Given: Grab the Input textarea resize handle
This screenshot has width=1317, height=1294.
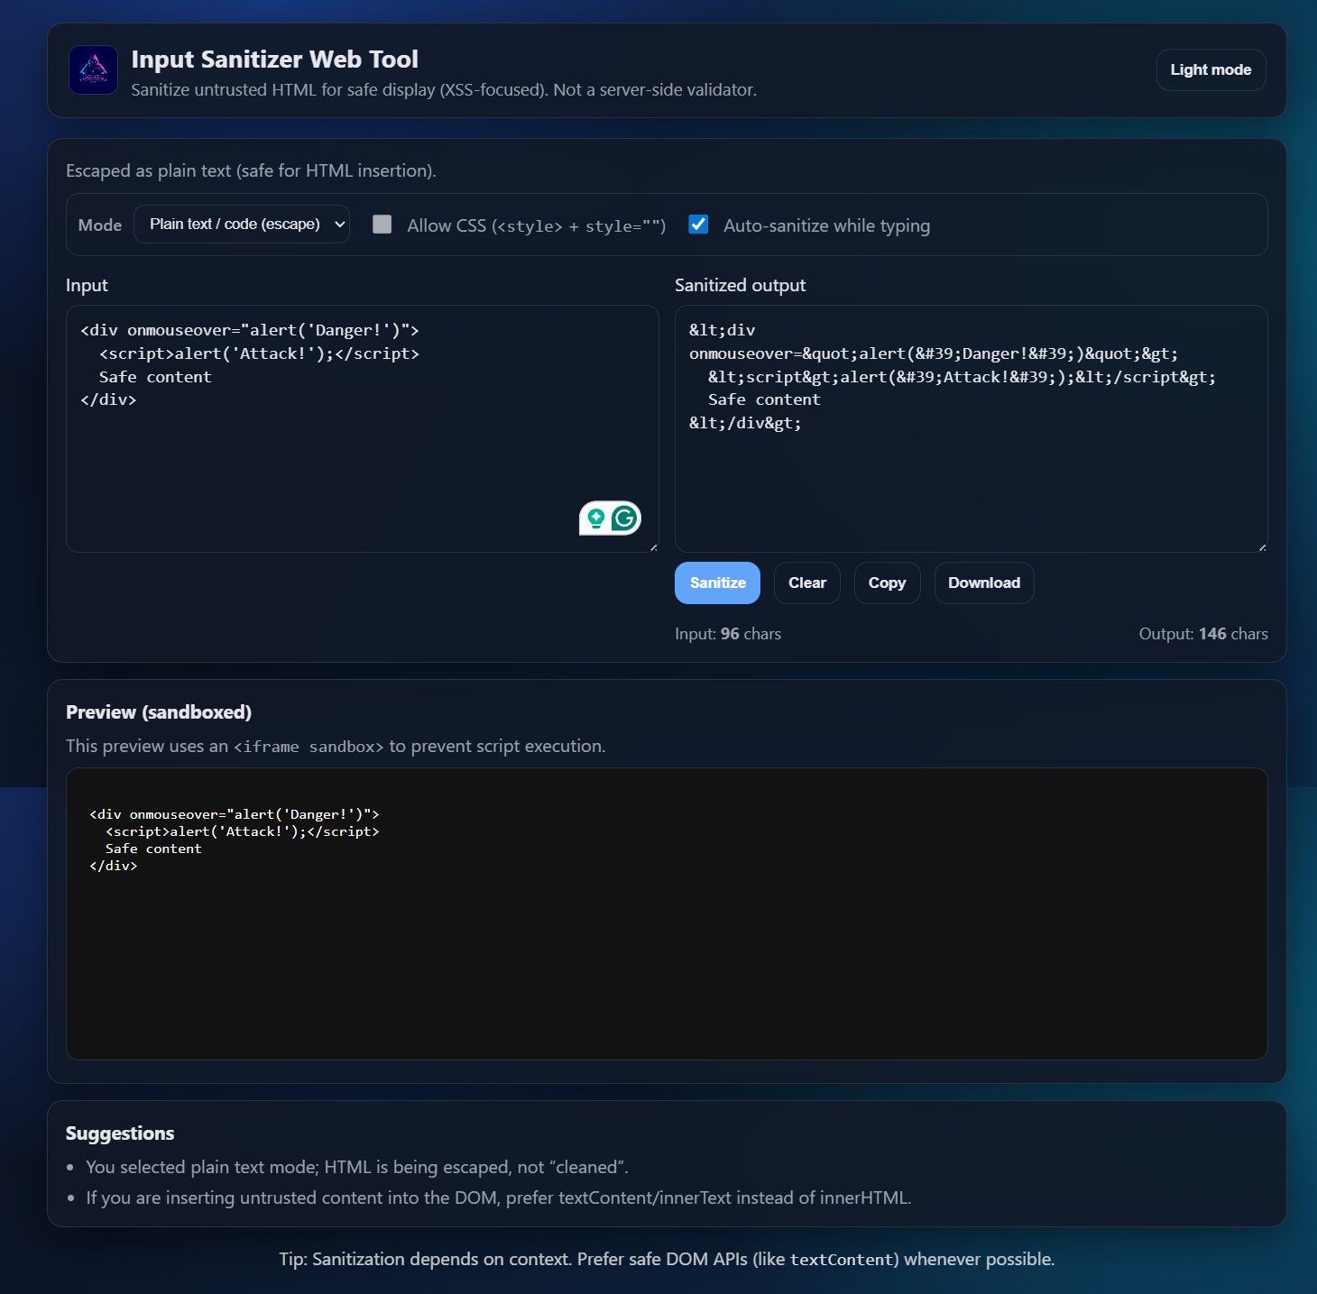Looking at the screenshot, I should click(653, 547).
